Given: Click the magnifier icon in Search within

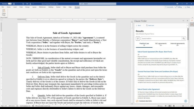Looking at the screenshot, I should 184,39.
